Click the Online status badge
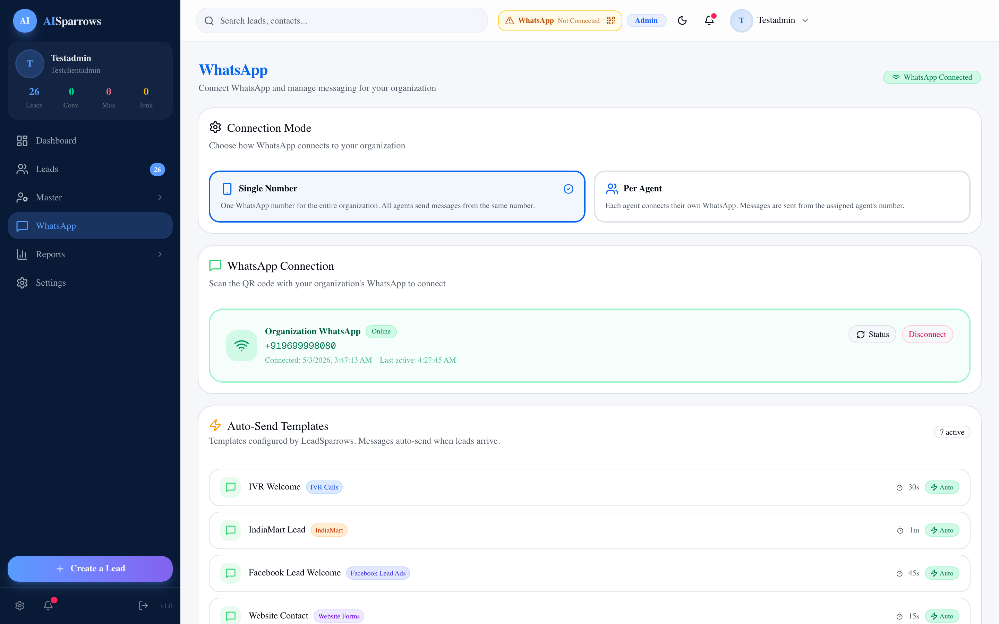 381,332
